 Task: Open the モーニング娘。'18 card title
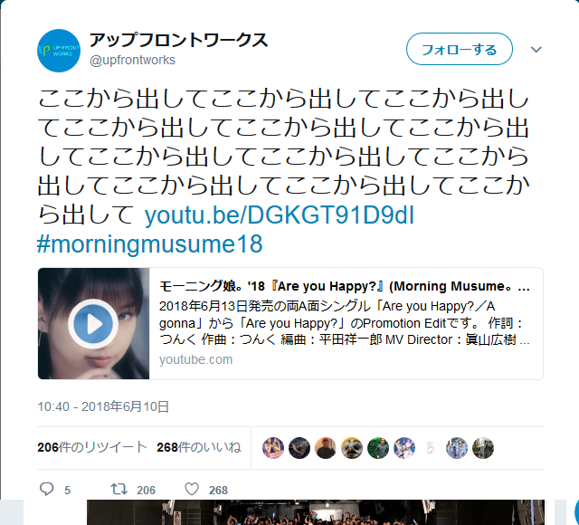coord(345,286)
